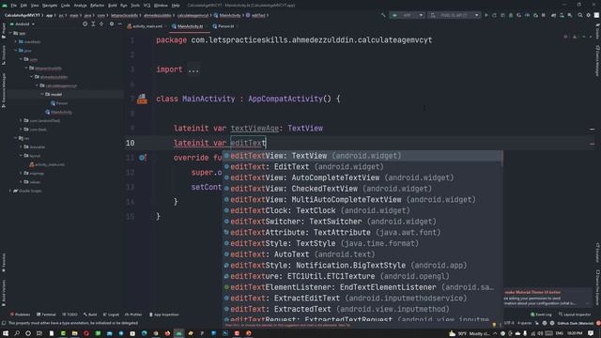Collapse the model package node
The width and height of the screenshot is (601, 338).
[42, 94]
